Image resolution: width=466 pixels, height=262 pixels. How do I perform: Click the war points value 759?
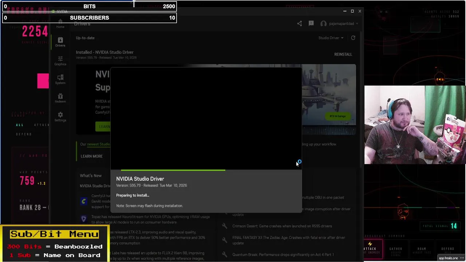pyautogui.click(x=27, y=180)
